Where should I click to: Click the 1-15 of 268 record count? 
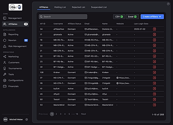click(158, 114)
